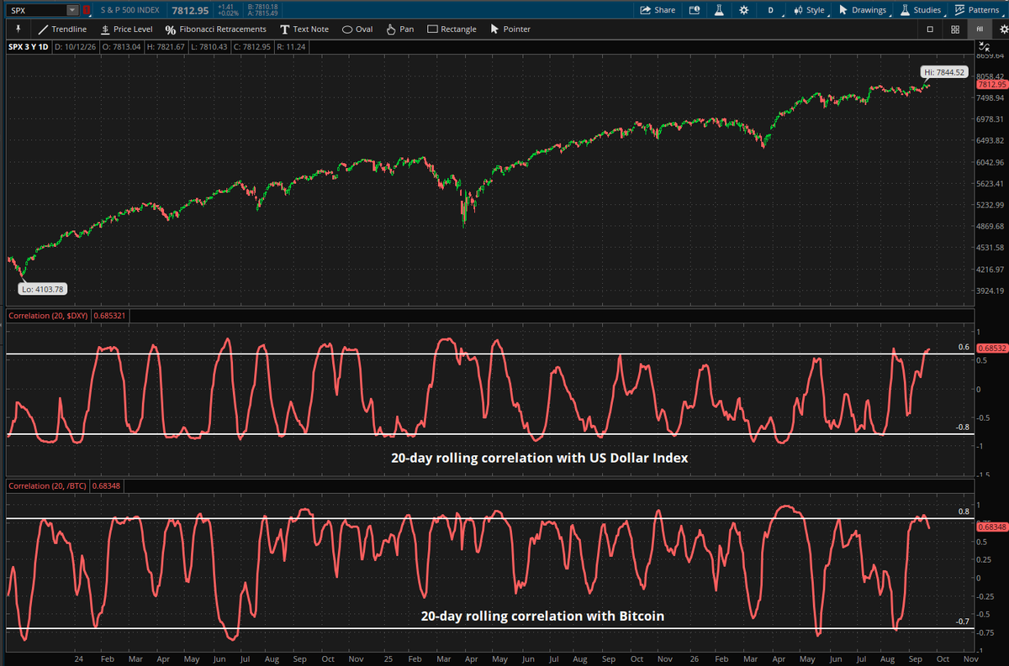The image size is (1009, 666).
Task: Pick the Text Note drawing tool
Action: pos(304,29)
